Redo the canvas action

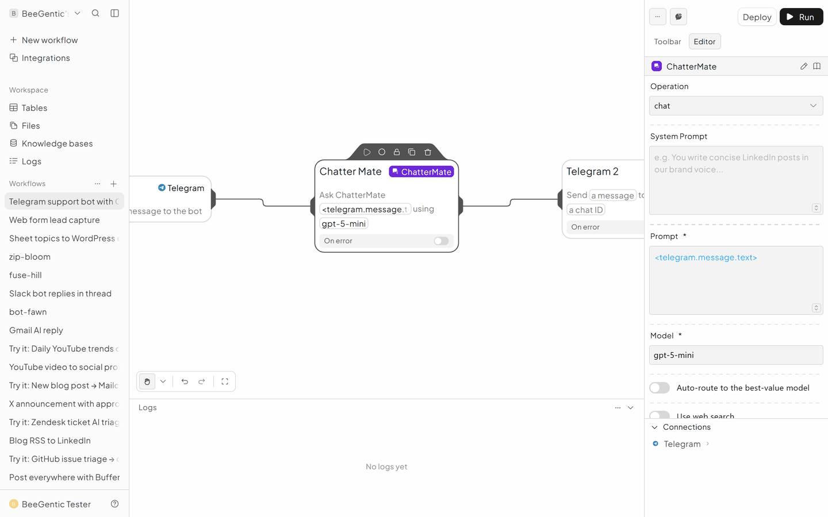click(202, 381)
